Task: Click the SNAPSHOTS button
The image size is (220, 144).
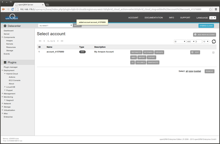Action: coord(153,62)
